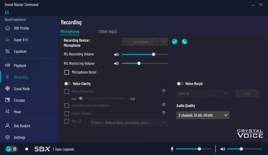Click the Apex Legends profile name
Viewport: 268px width, 155px height.
65,149
